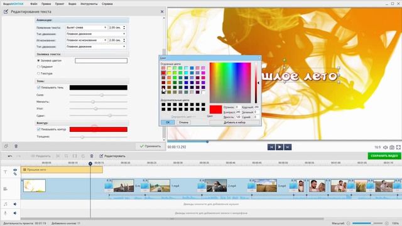Mute the microphone track speaker icon
402x226 pixels.
[x=15, y=213]
